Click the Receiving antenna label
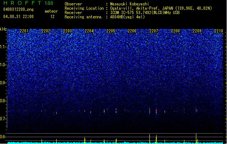This screenshot has width=227, height=144. tap(83, 17)
